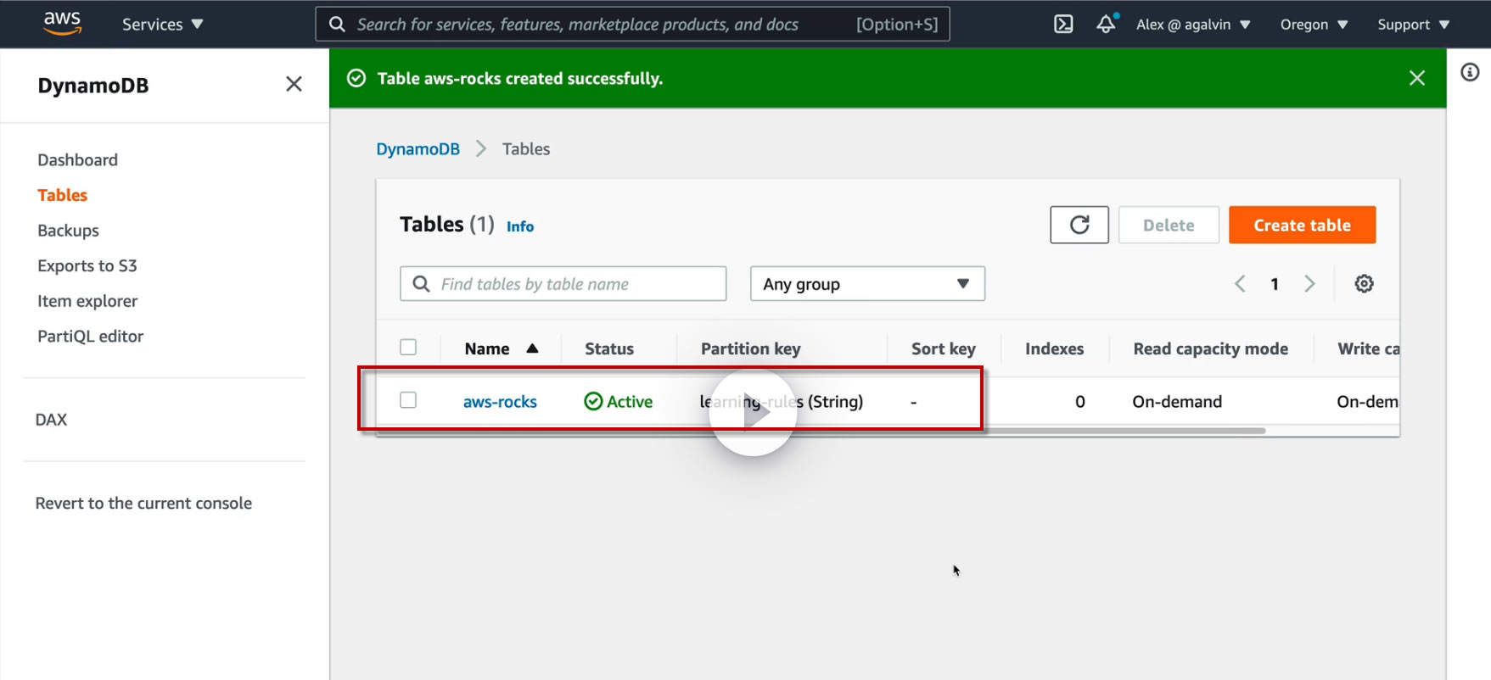Click the AWS logo home icon
Viewport: 1491px width, 680px height.
62,24
